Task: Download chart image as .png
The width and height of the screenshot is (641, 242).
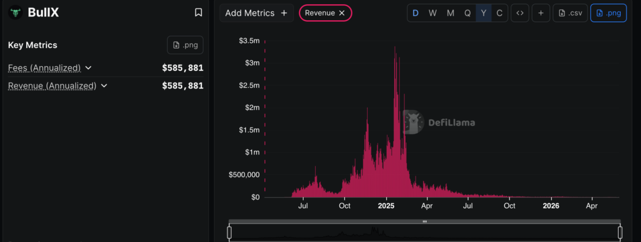Action: [608, 13]
